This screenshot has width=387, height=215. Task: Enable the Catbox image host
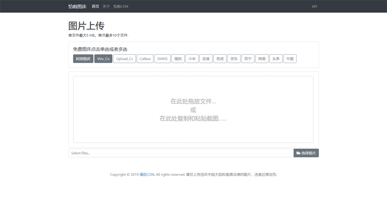[145, 58]
